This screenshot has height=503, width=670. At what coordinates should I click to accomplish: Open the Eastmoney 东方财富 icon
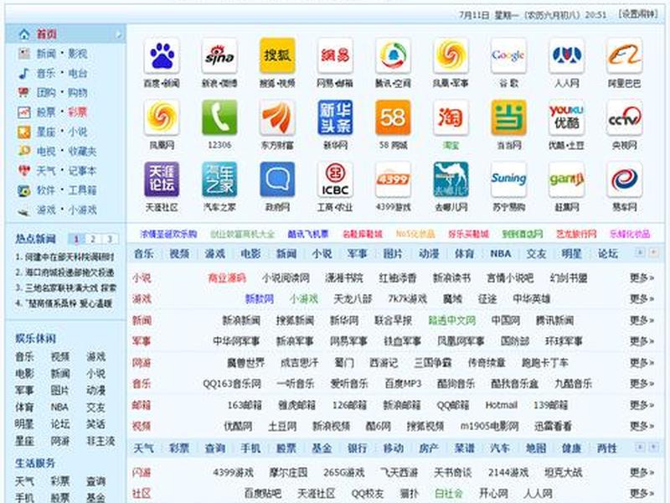(x=277, y=117)
